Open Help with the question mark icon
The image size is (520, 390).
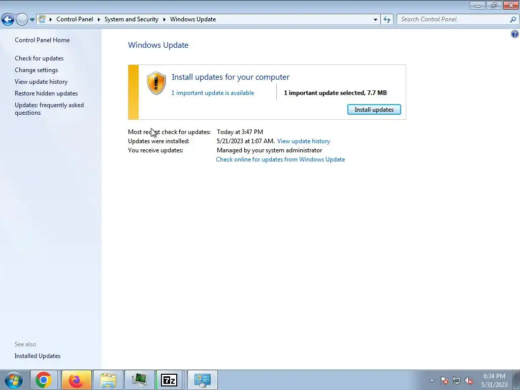pos(515,34)
